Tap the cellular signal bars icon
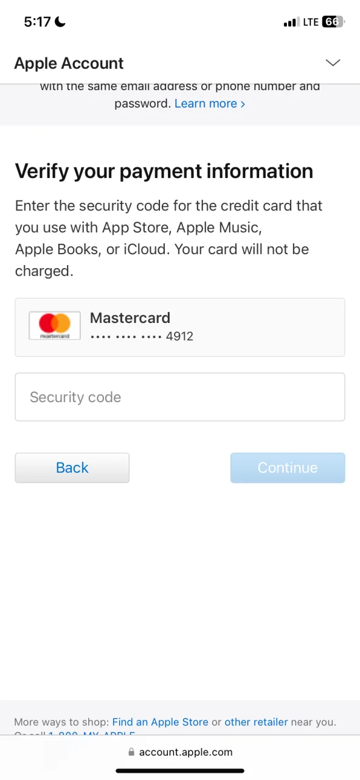This screenshot has width=360, height=780. (291, 23)
